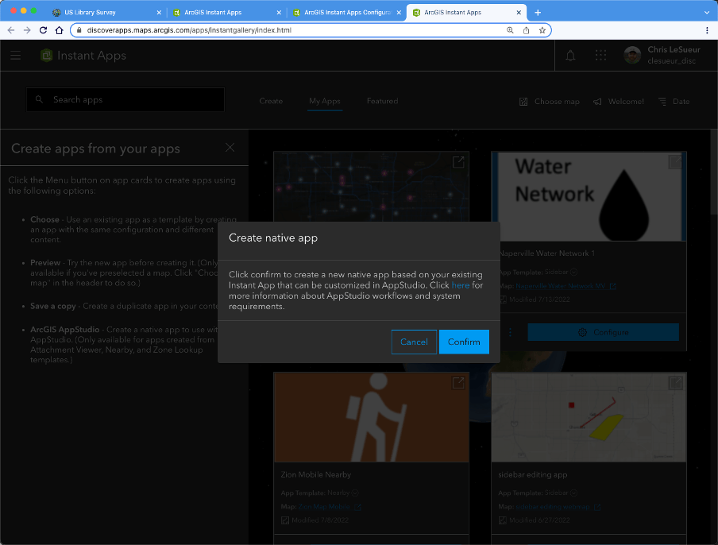Screen dimensions: 718x545
Task: Click the Choose map button
Action: click(550, 102)
